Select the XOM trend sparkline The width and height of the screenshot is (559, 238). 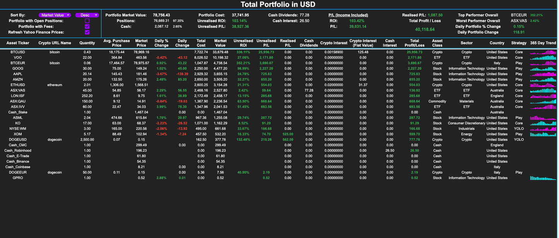pos(543,134)
